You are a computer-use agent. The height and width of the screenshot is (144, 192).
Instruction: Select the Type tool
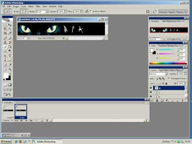(10, 56)
